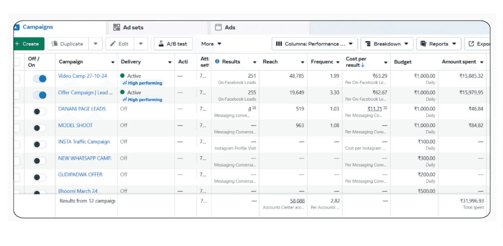Expand the More menu
The height and width of the screenshot is (246, 503).
(211, 44)
